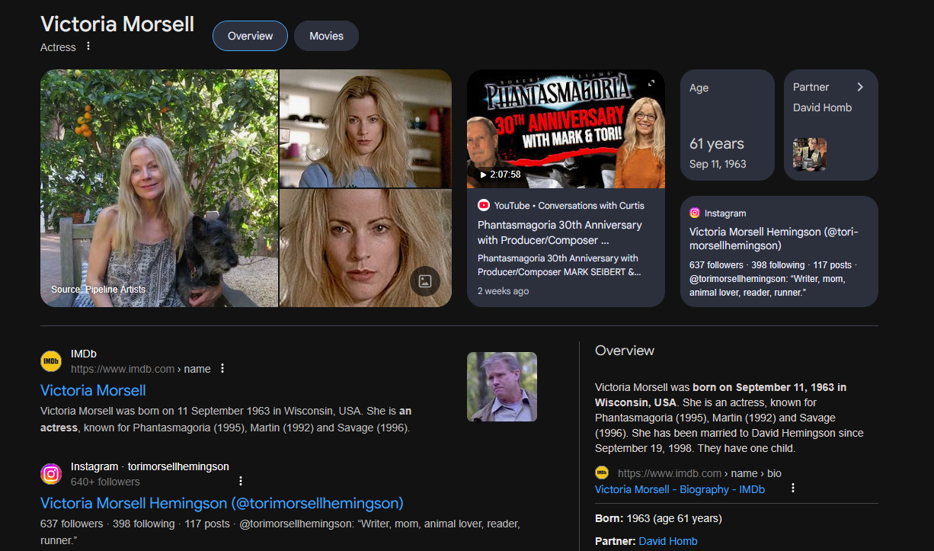
Task: Click the IMDb favicon in the search result
Action: click(51, 361)
